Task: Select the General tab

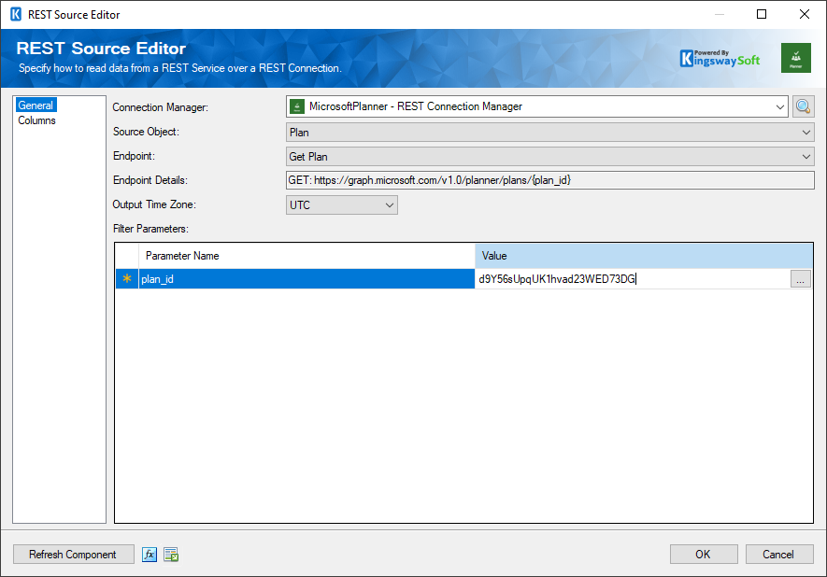Action: (35, 105)
